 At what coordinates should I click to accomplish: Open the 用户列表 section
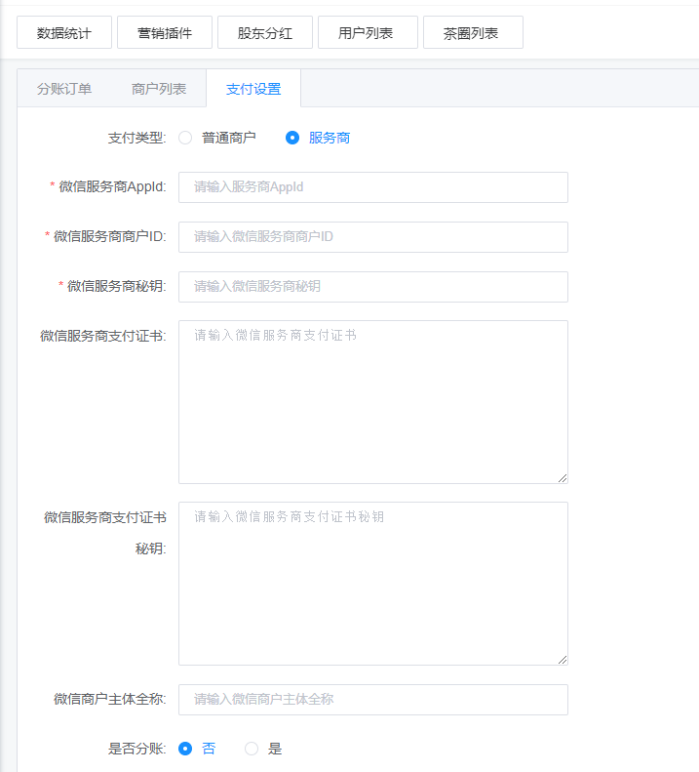click(368, 32)
